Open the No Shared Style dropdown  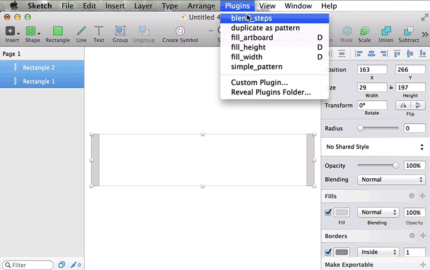375,147
